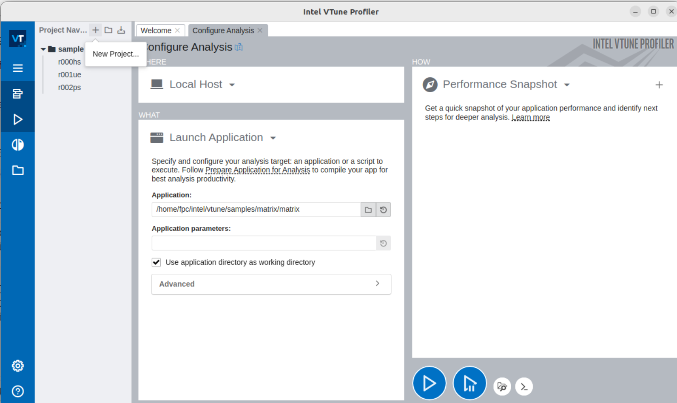677x403 pixels.
Task: Close the Configure Analysis tab
Action: point(260,30)
